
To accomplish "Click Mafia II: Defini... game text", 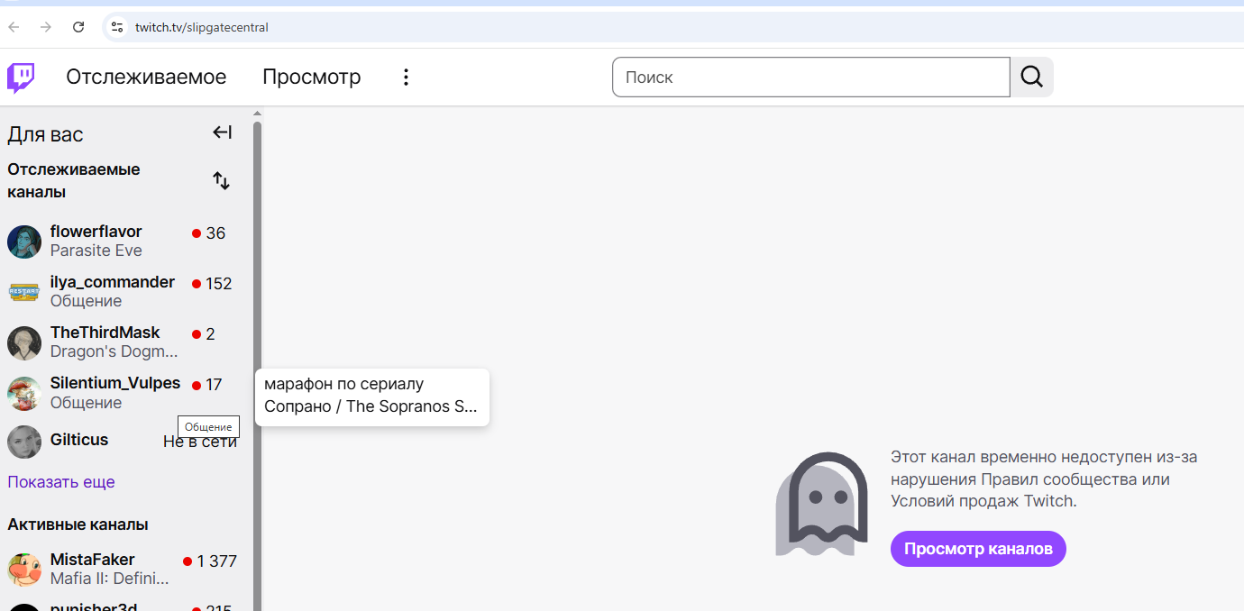I will [x=110, y=579].
